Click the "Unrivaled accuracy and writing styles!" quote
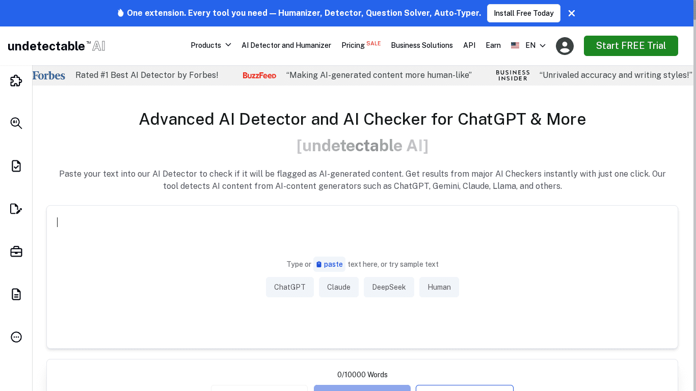The image size is (696, 391). pos(615,75)
